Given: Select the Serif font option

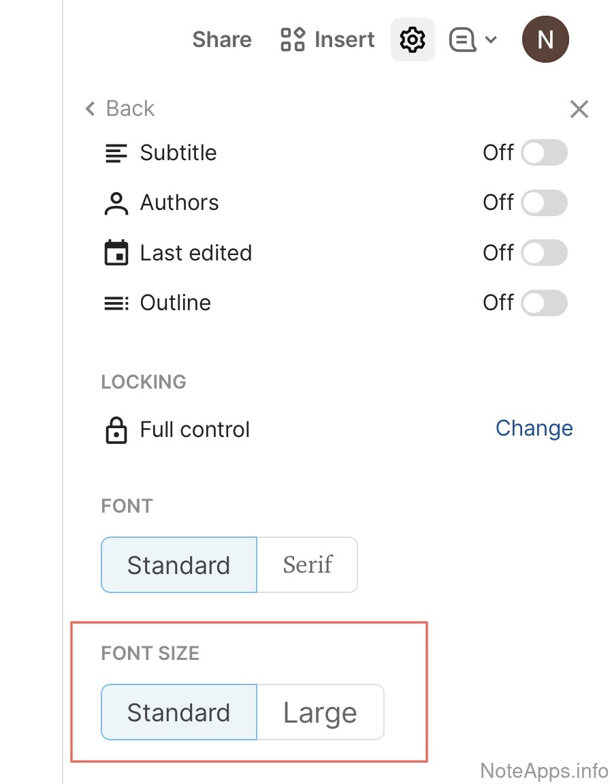Looking at the screenshot, I should click(x=308, y=564).
